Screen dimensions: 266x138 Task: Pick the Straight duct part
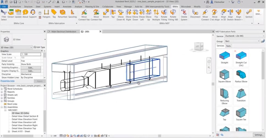225,57
